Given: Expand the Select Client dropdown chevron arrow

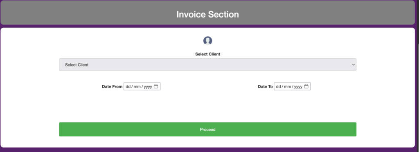Looking at the screenshot, I should 353,65.
